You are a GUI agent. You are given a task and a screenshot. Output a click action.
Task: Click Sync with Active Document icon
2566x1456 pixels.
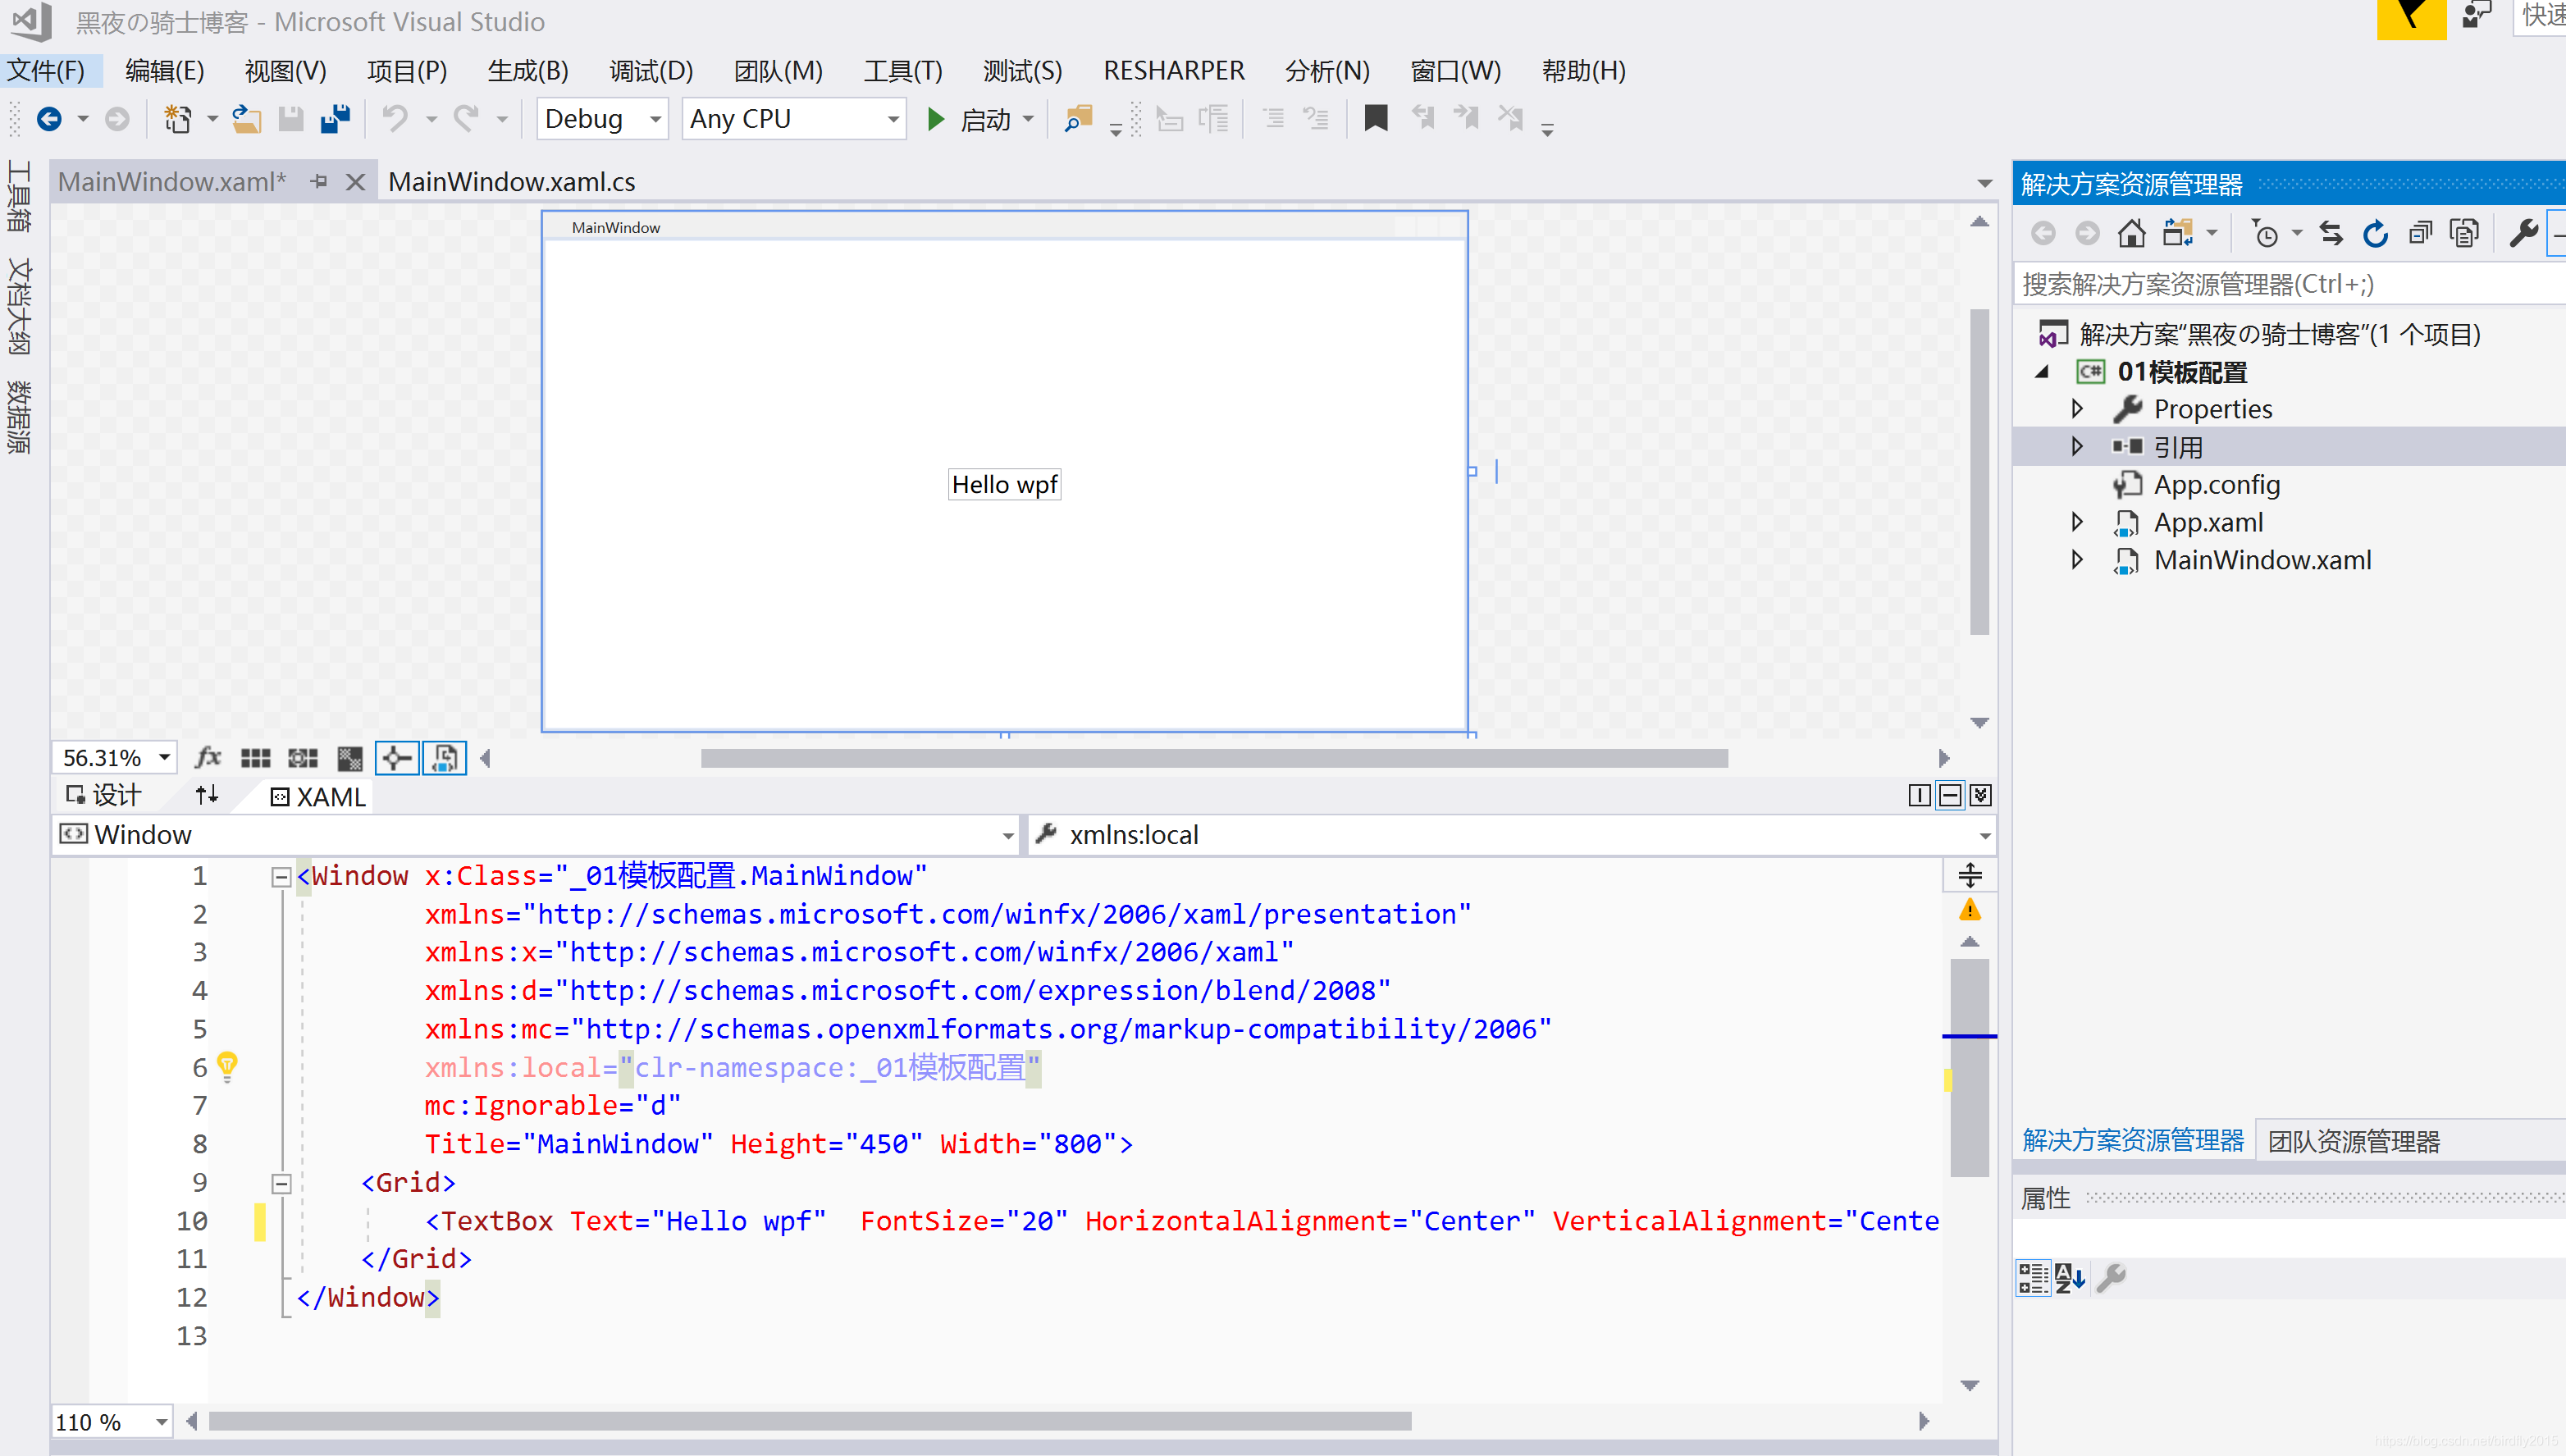click(x=2331, y=234)
